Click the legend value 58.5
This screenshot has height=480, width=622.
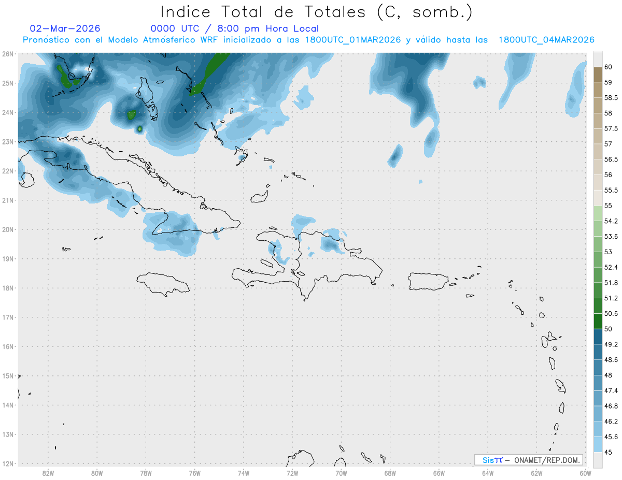click(x=611, y=98)
